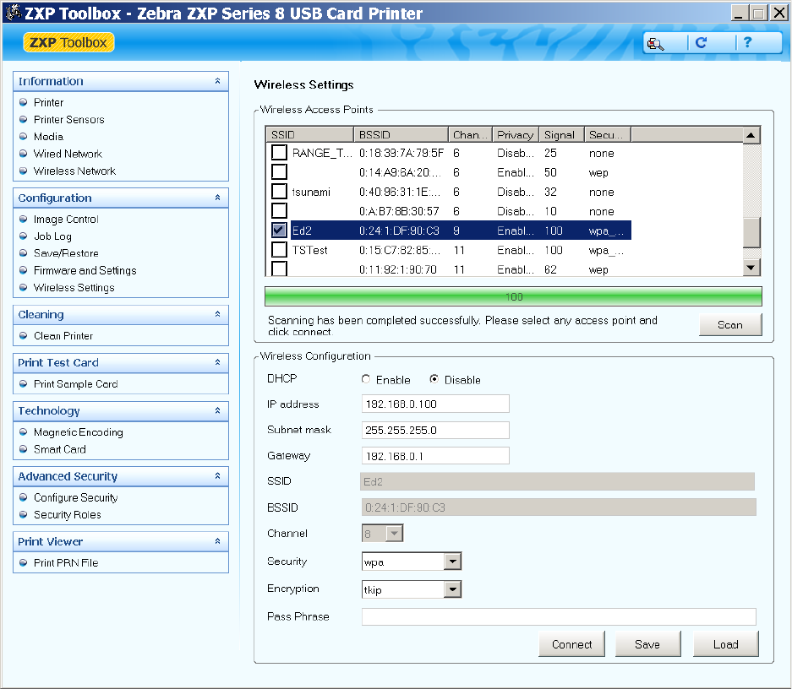Click the scan progress bar
This screenshot has height=689, width=792.
click(x=513, y=296)
